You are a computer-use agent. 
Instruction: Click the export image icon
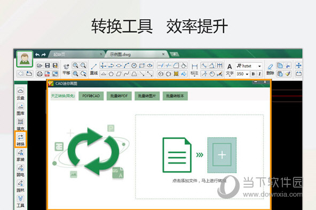click(55, 74)
